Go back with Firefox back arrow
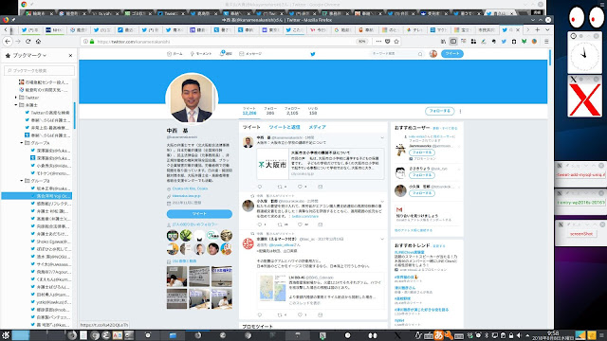This screenshot has height=341, width=607. pyautogui.click(x=8, y=42)
